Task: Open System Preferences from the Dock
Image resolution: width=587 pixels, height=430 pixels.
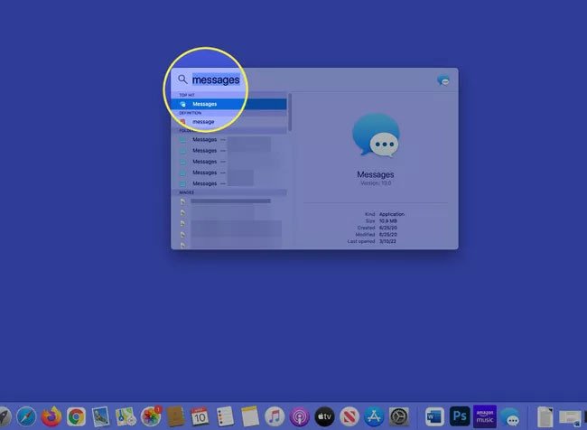Action: (x=399, y=416)
